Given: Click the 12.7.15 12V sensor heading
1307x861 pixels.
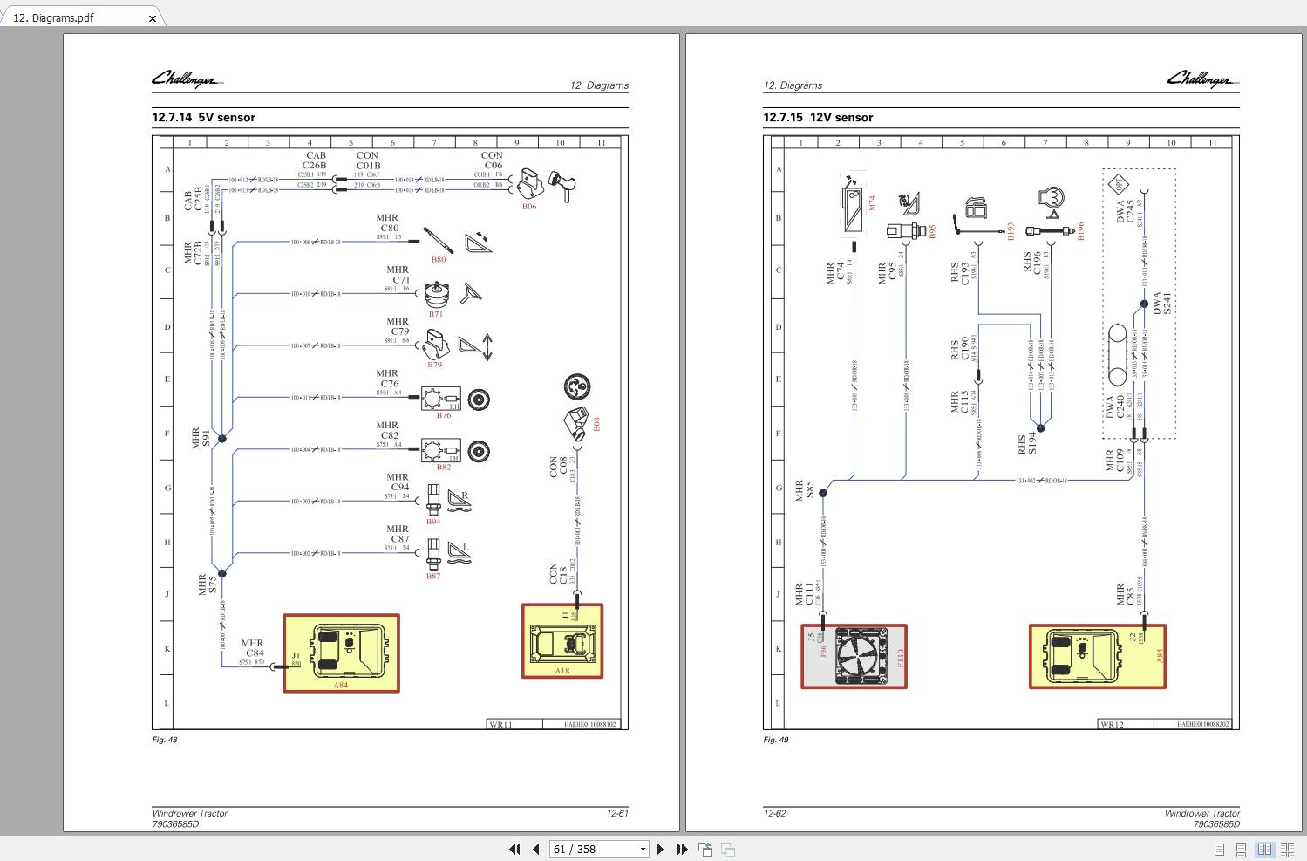Looking at the screenshot, I should coord(818,117).
